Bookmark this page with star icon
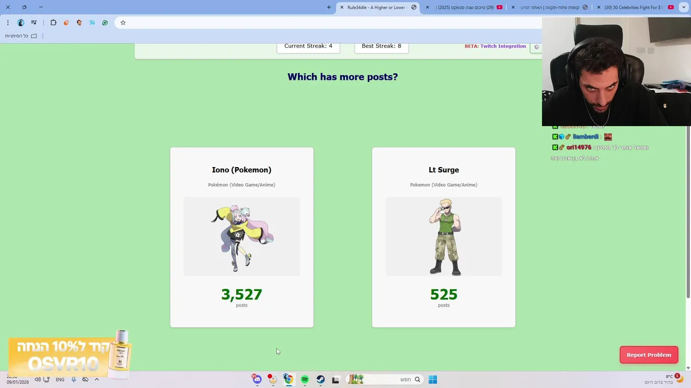The image size is (691, 388). (123, 23)
